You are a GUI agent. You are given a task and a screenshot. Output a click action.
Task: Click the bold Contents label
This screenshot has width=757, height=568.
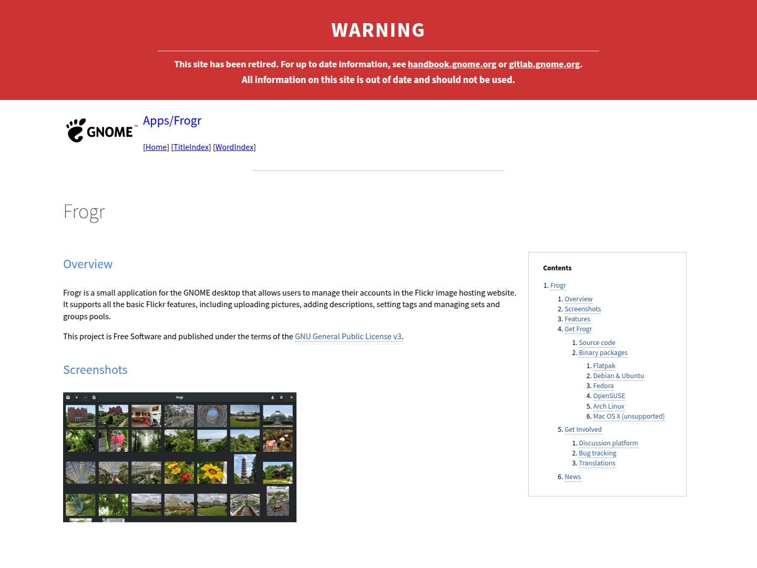tap(557, 268)
